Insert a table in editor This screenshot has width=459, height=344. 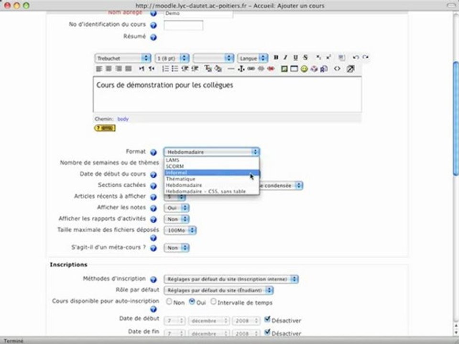coord(294,69)
